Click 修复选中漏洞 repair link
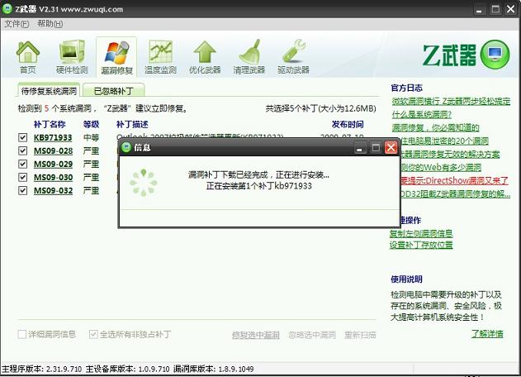The width and height of the screenshot is (521, 377). pos(255,335)
